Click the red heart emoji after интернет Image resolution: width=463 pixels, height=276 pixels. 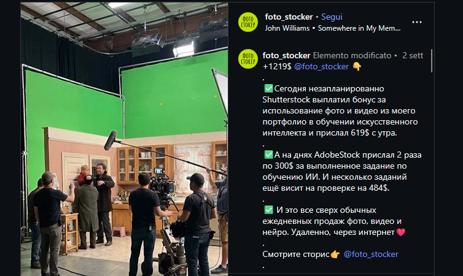[x=401, y=232]
